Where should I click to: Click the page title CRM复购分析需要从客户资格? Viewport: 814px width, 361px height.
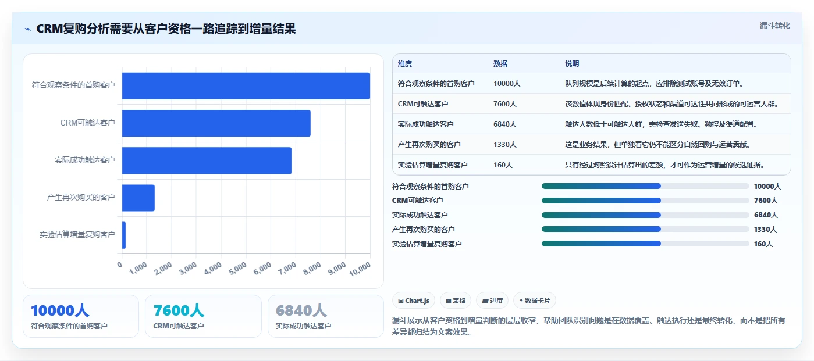166,29
